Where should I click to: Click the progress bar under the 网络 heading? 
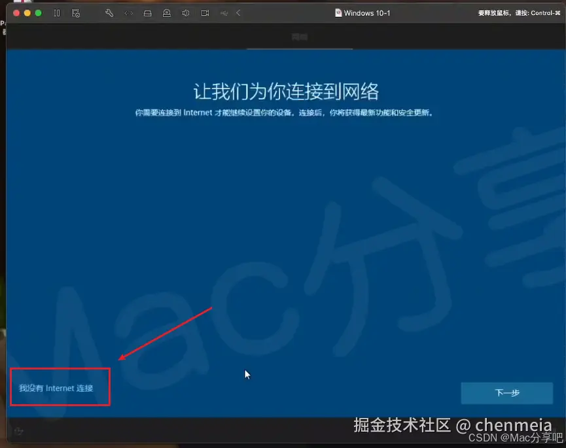click(298, 48)
